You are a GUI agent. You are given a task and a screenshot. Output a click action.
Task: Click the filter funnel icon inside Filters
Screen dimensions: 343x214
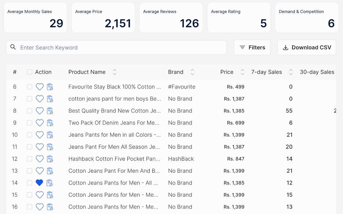243,47
